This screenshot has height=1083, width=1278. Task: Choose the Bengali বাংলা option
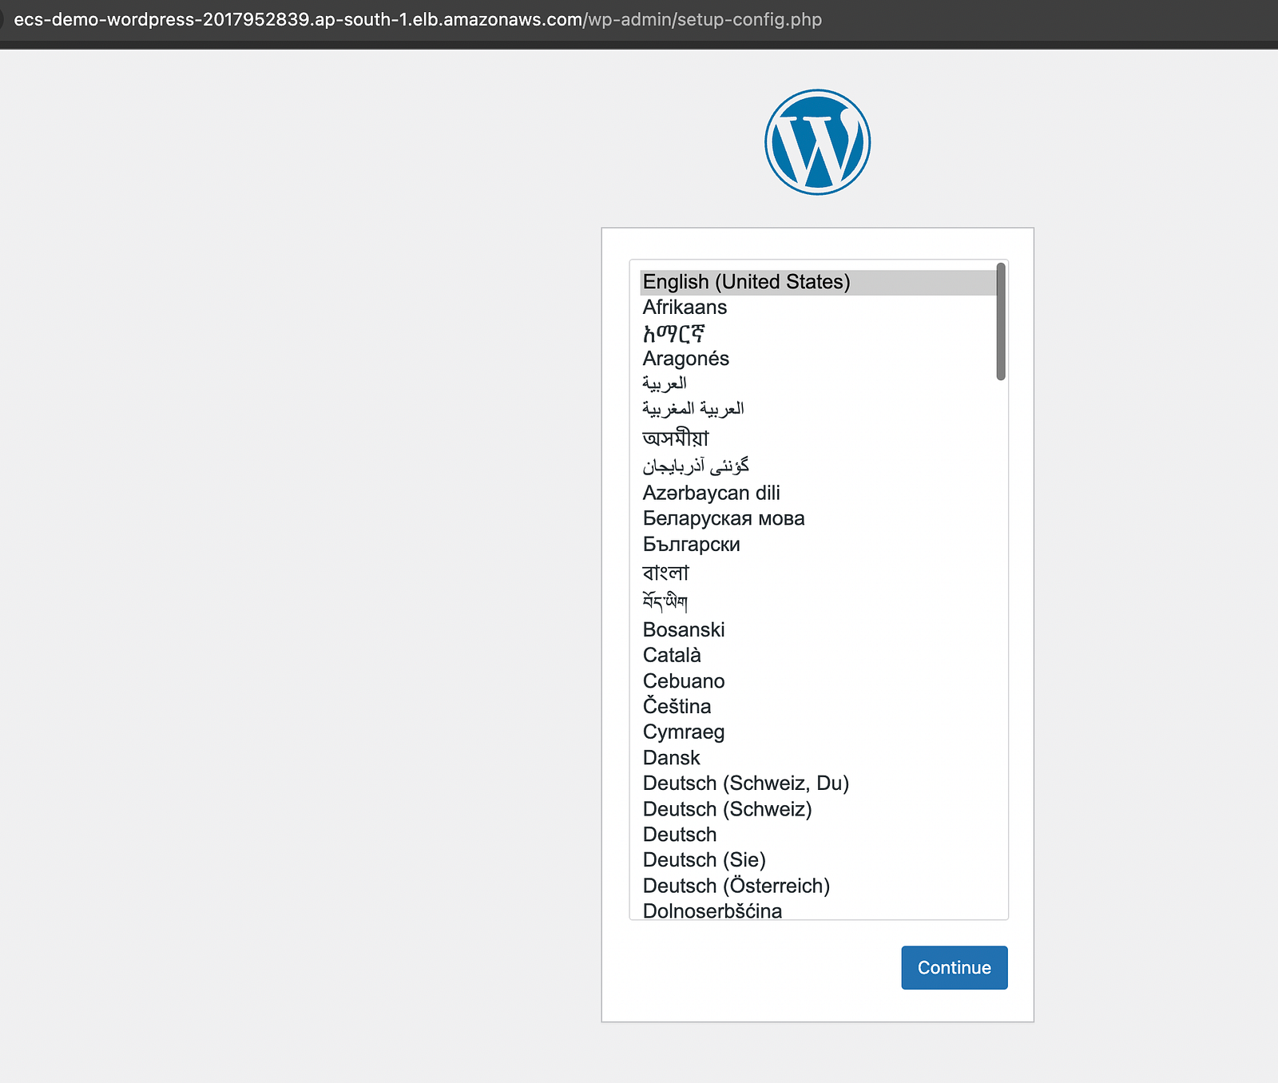pos(818,573)
